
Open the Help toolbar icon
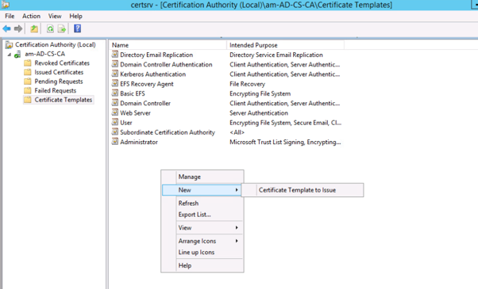(78, 29)
